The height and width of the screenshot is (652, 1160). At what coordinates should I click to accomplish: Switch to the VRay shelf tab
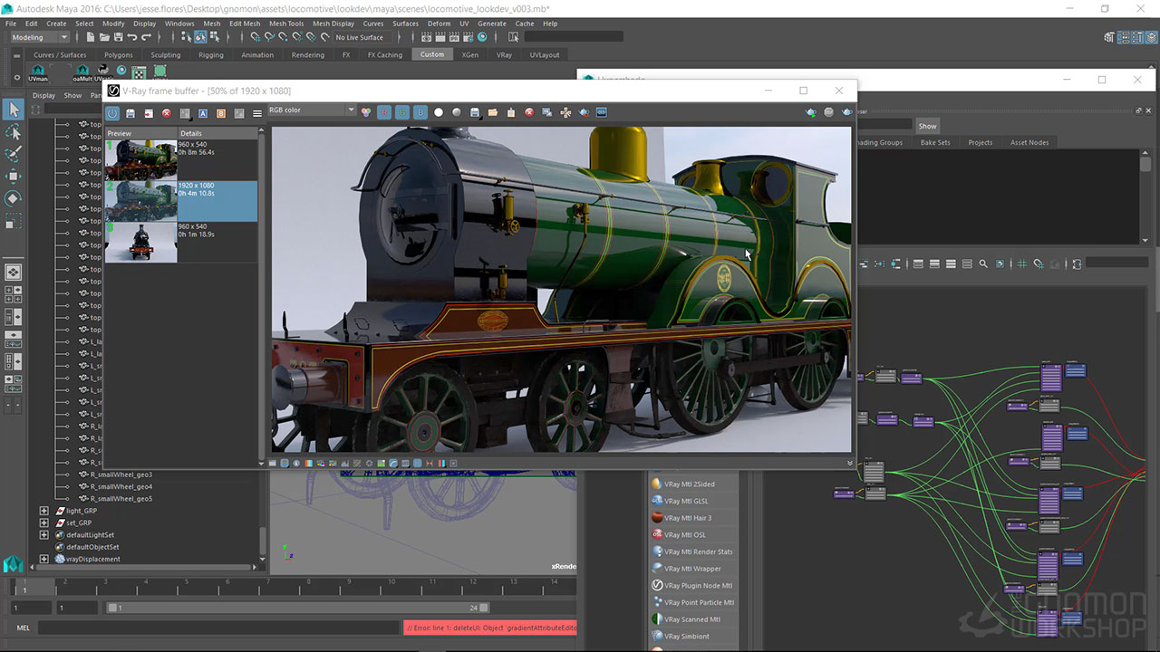pyautogui.click(x=504, y=54)
